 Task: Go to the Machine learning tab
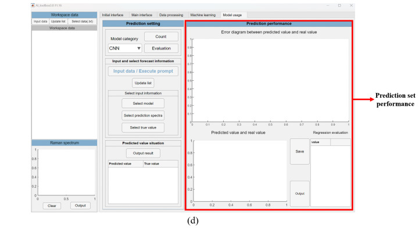[203, 15]
